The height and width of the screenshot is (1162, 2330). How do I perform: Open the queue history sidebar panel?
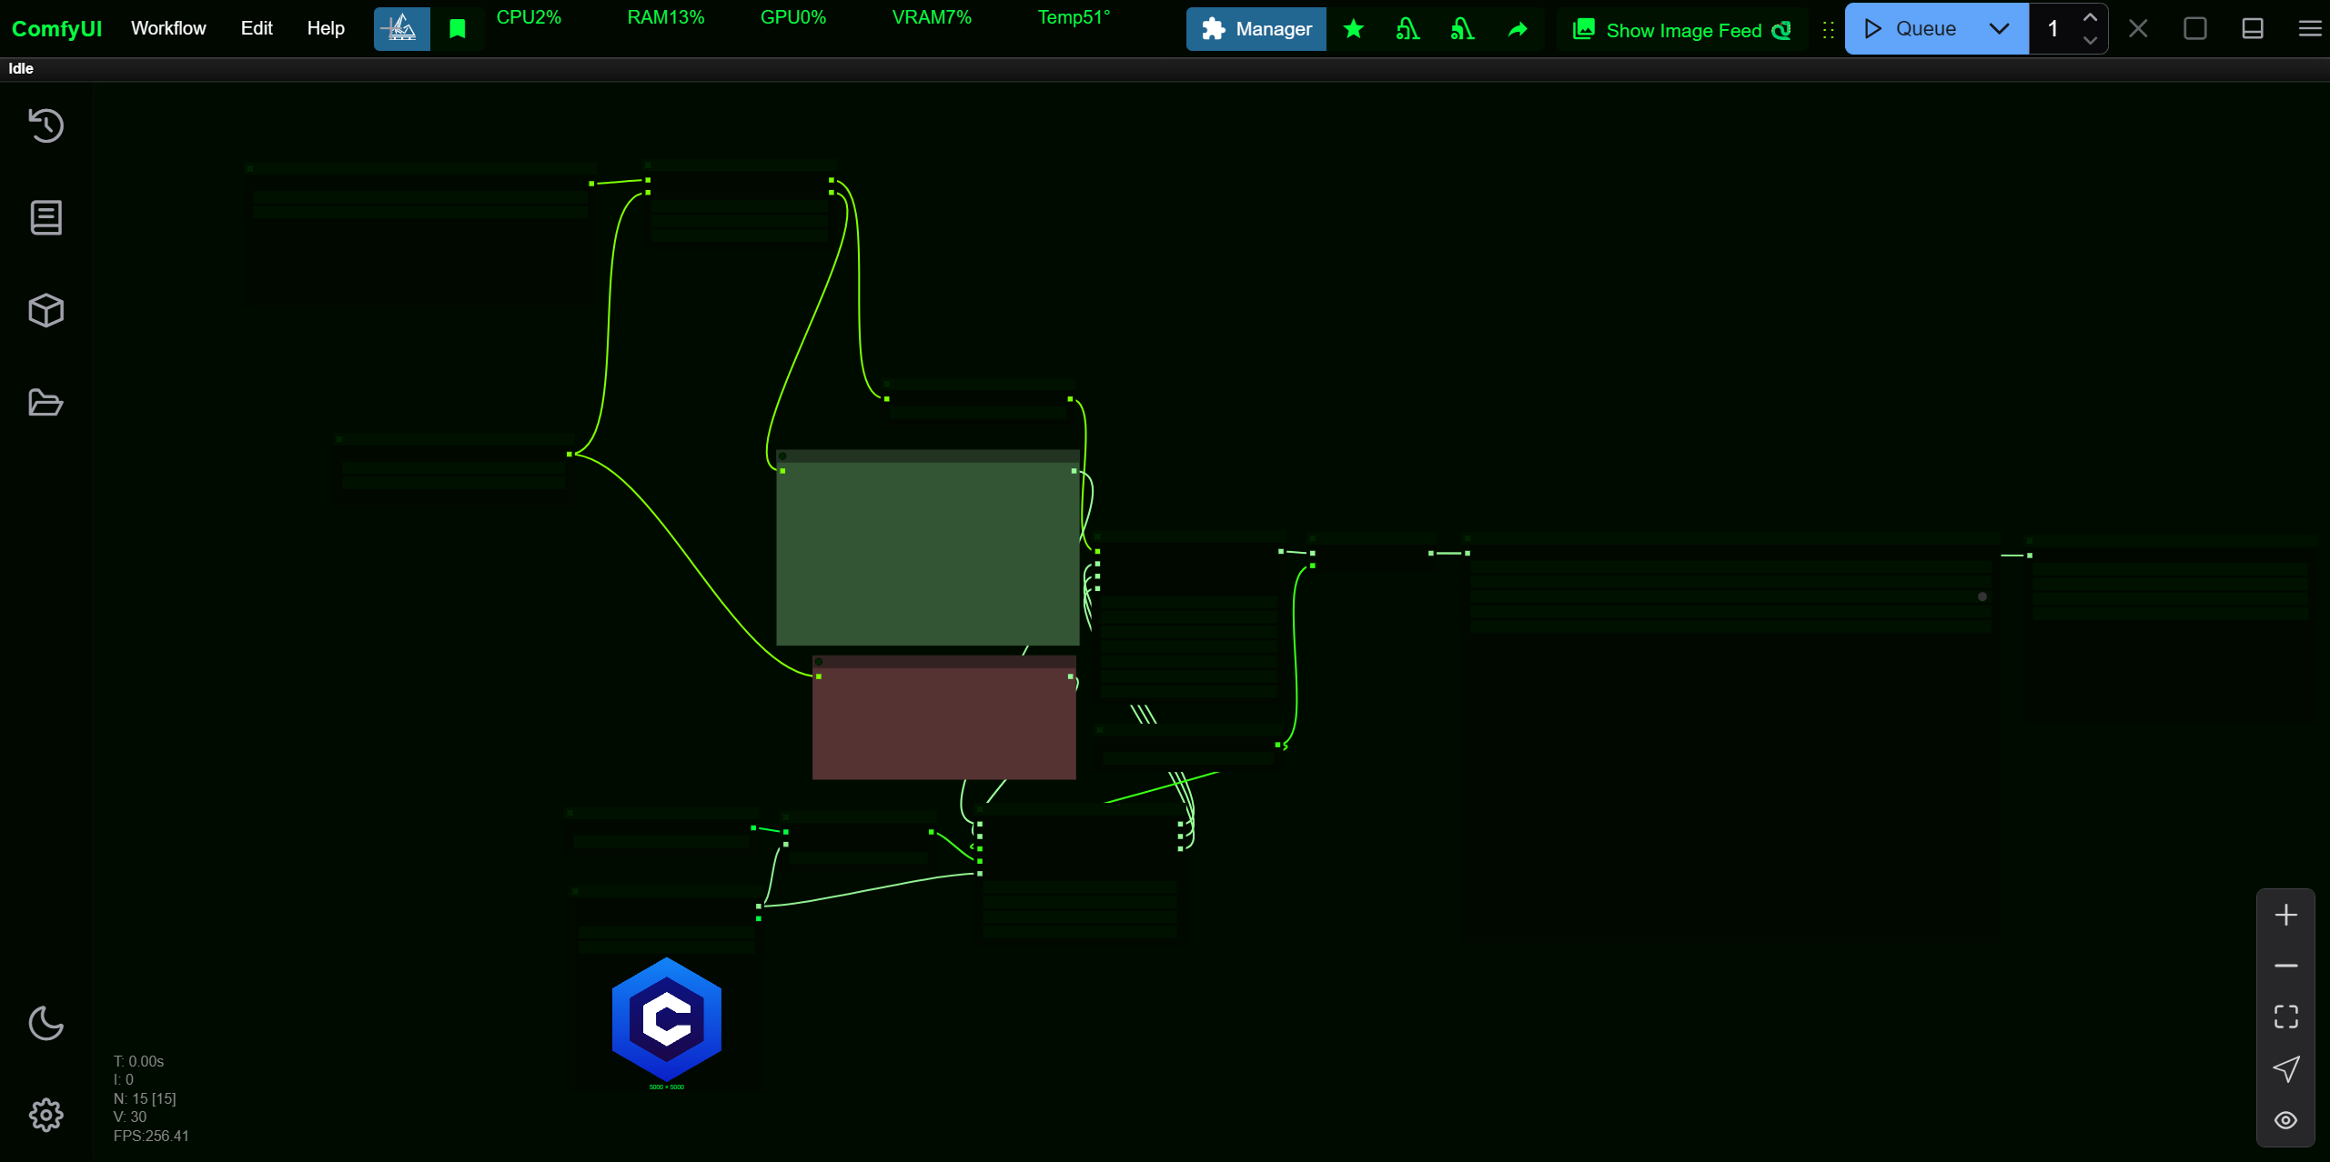[45, 125]
